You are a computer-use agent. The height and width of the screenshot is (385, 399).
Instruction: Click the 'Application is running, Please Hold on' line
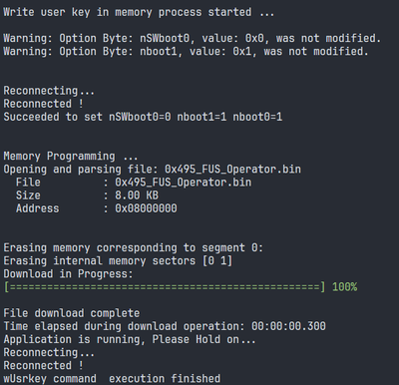coord(130,339)
